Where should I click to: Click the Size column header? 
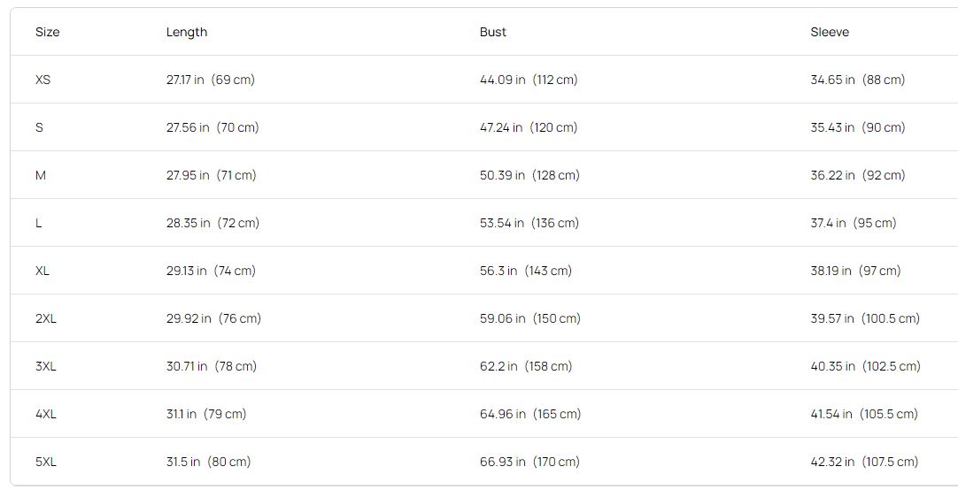(x=48, y=32)
